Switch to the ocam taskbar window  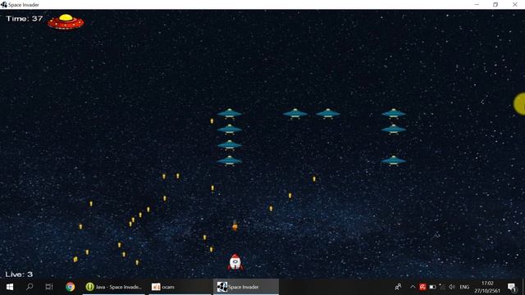point(180,287)
